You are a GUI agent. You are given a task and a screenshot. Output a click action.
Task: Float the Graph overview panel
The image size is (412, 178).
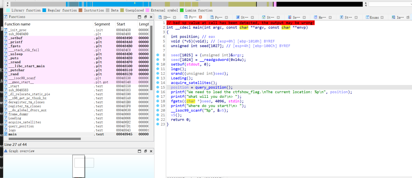(x=146, y=151)
